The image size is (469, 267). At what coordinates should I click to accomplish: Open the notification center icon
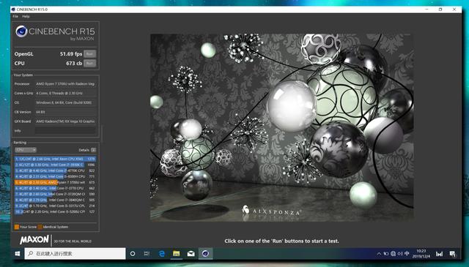(x=453, y=254)
